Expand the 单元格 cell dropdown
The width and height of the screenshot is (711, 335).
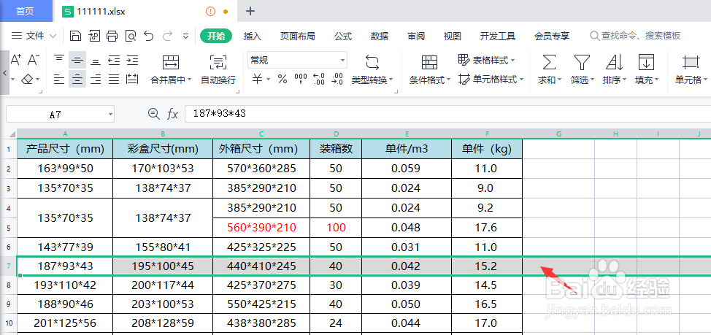point(705,80)
